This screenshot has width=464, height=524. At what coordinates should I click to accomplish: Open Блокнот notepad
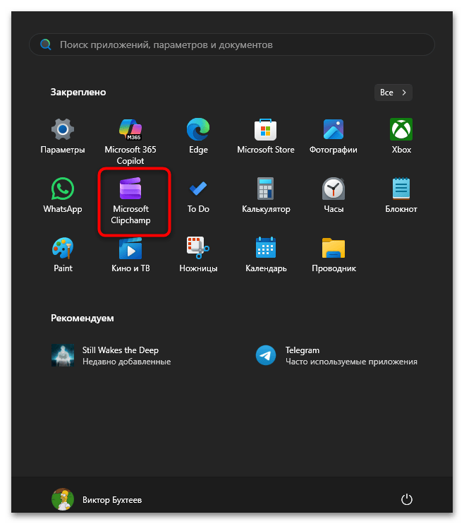(401, 196)
